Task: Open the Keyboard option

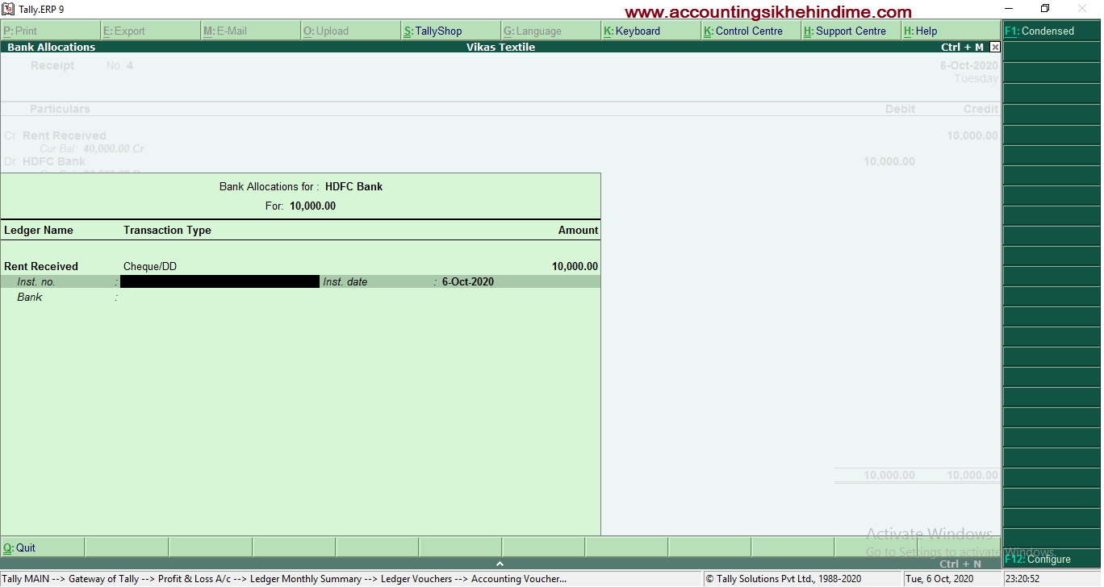Action: coord(650,31)
